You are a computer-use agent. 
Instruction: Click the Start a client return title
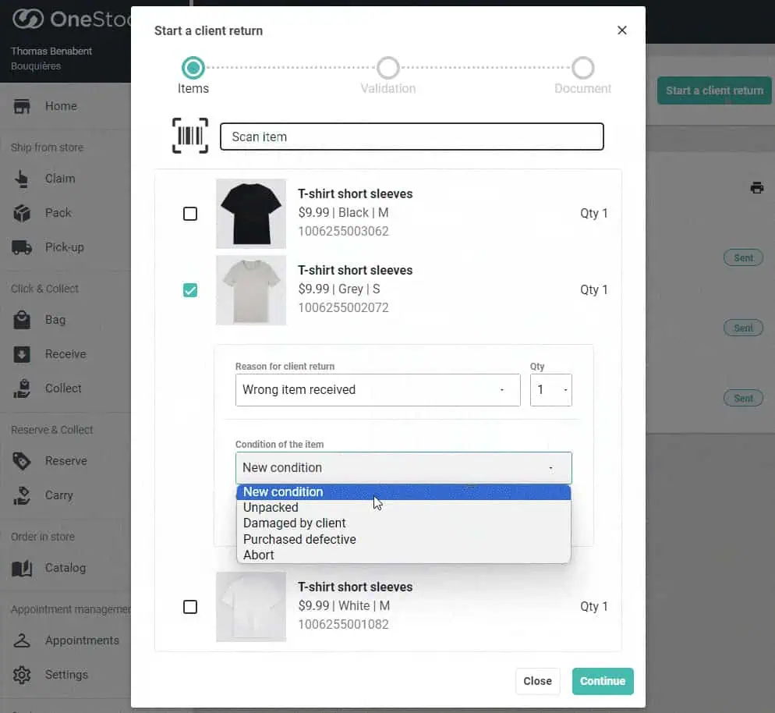tap(208, 30)
